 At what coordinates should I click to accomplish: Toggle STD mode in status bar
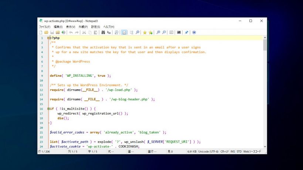pos(239,152)
